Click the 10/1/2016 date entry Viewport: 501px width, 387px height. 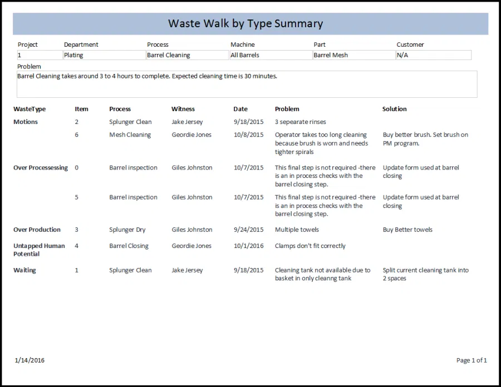[248, 246]
